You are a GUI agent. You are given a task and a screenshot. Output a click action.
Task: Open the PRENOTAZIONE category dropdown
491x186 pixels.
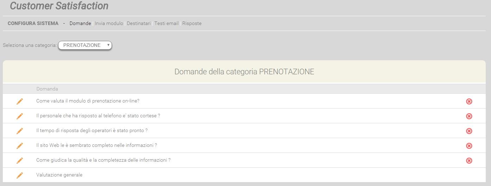[85, 45]
